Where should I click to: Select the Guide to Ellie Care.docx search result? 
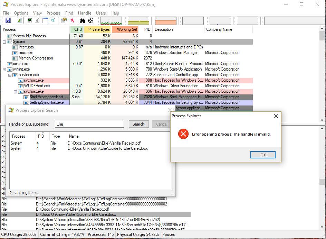tap(90, 148)
